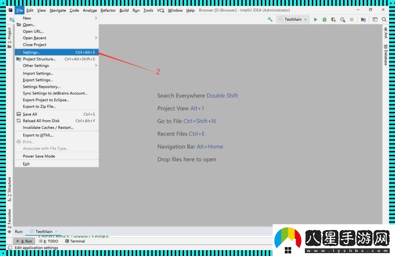The width and height of the screenshot is (395, 256).
Task: Select Settings... in File menu
Action: click(56, 52)
